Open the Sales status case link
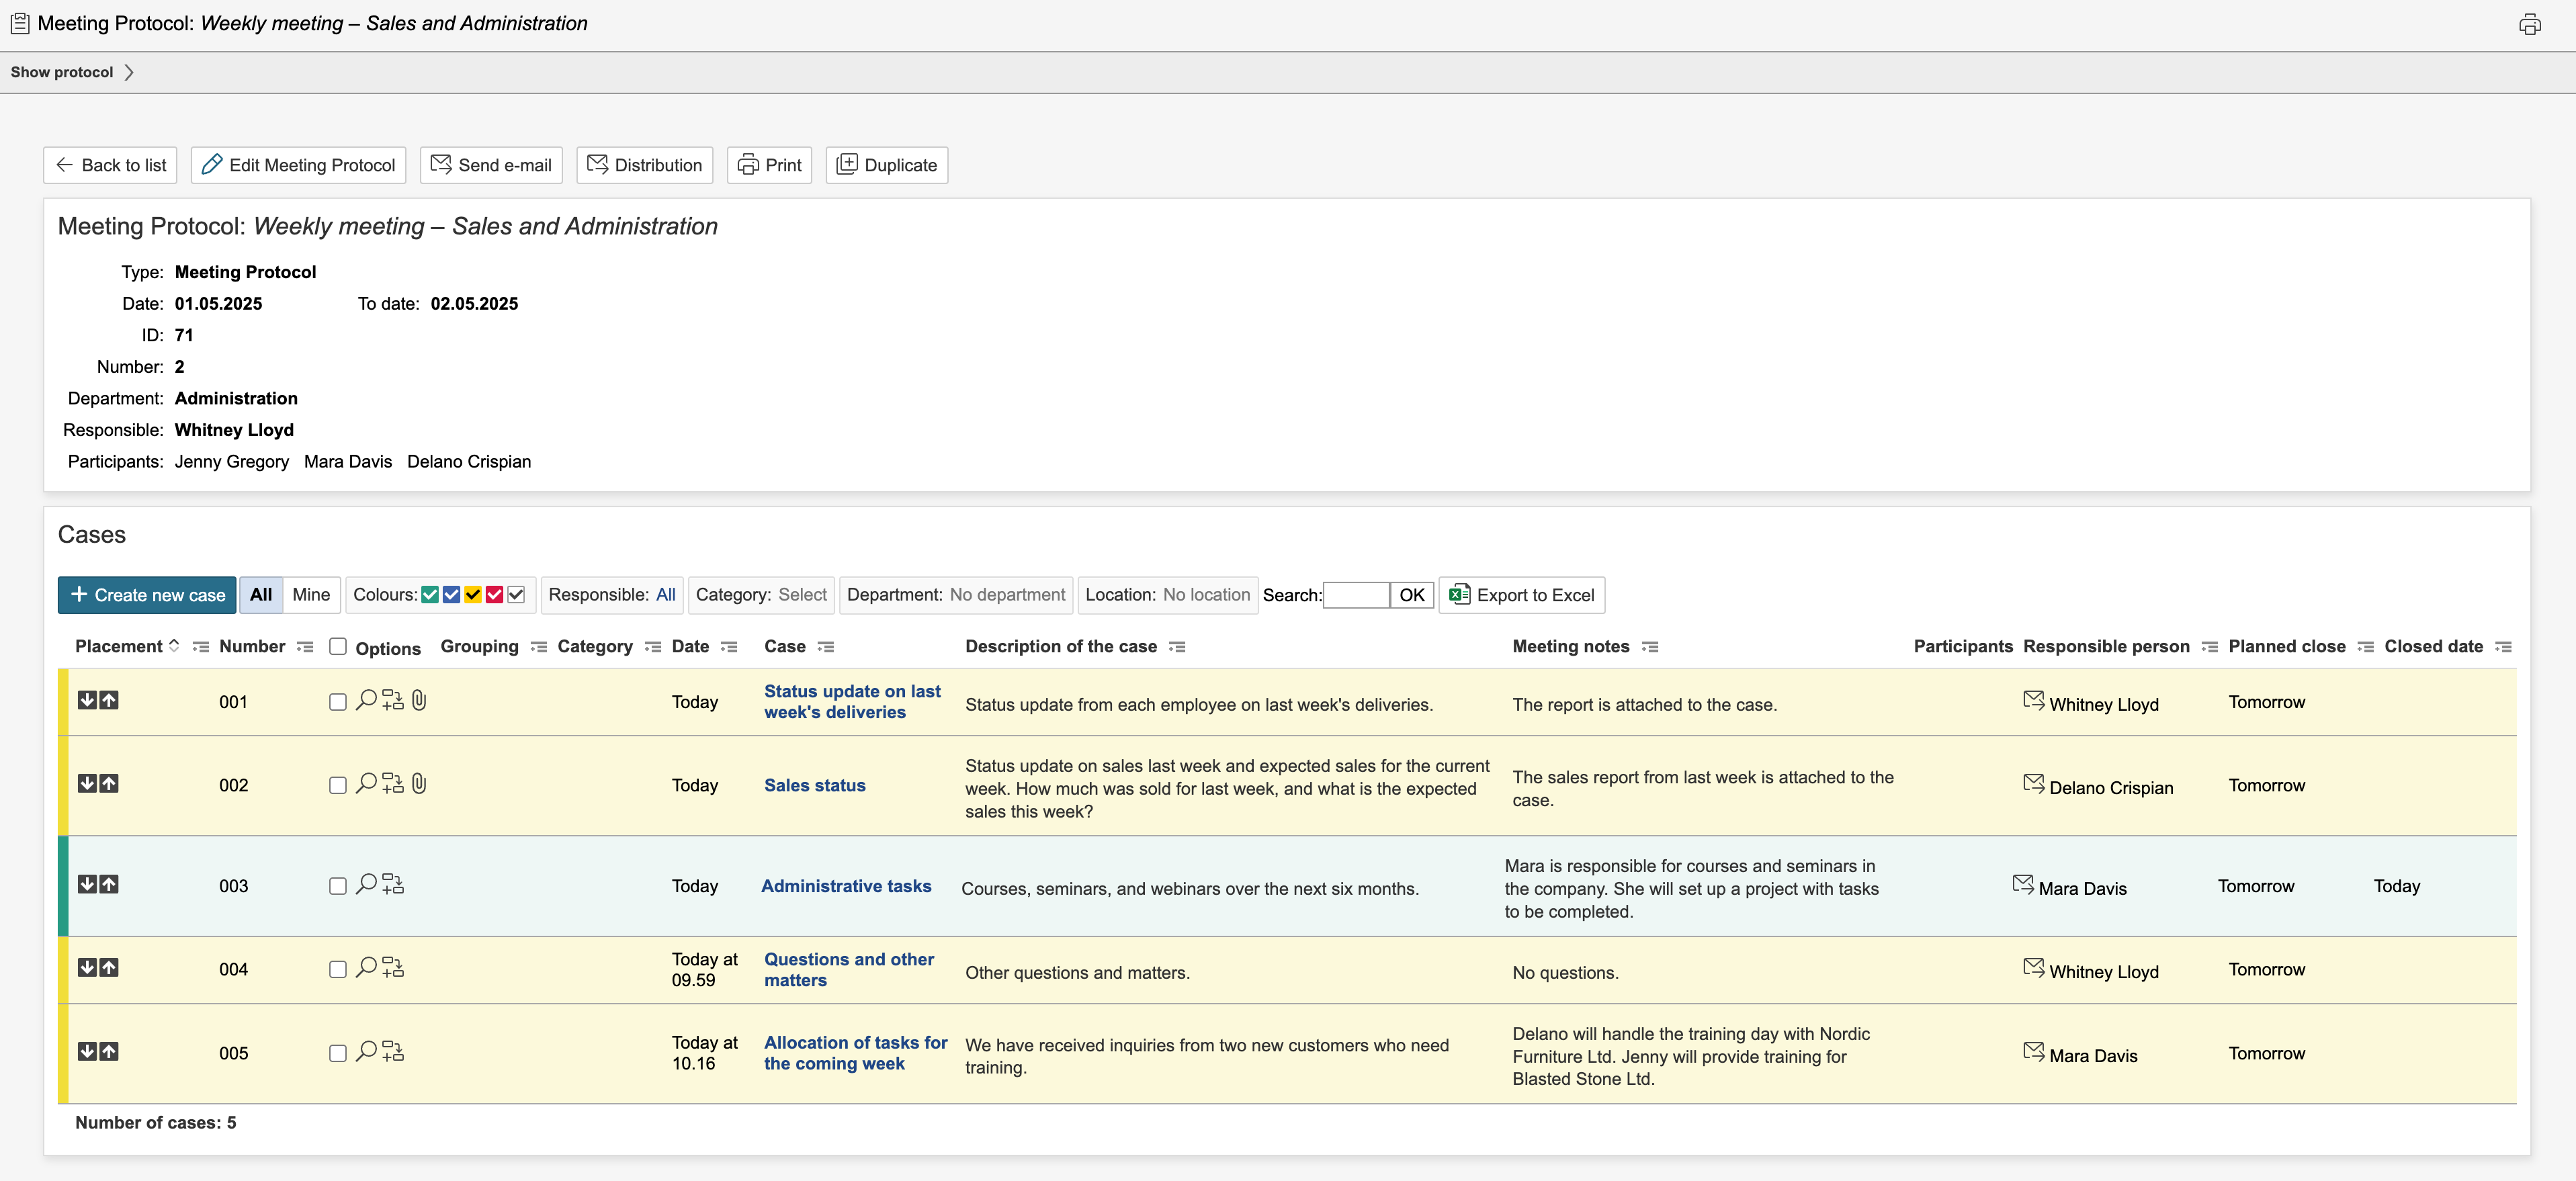This screenshot has width=2576, height=1181. (814, 785)
